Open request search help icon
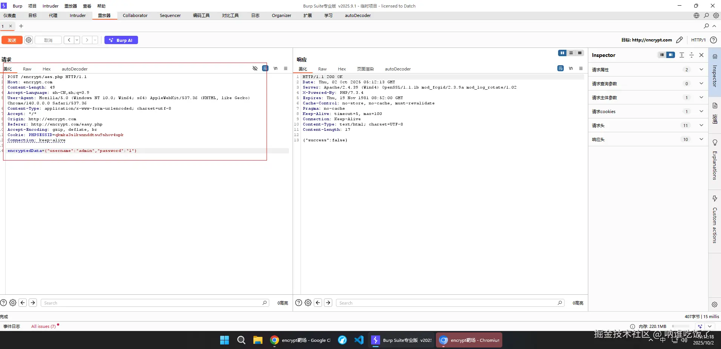 [3, 303]
